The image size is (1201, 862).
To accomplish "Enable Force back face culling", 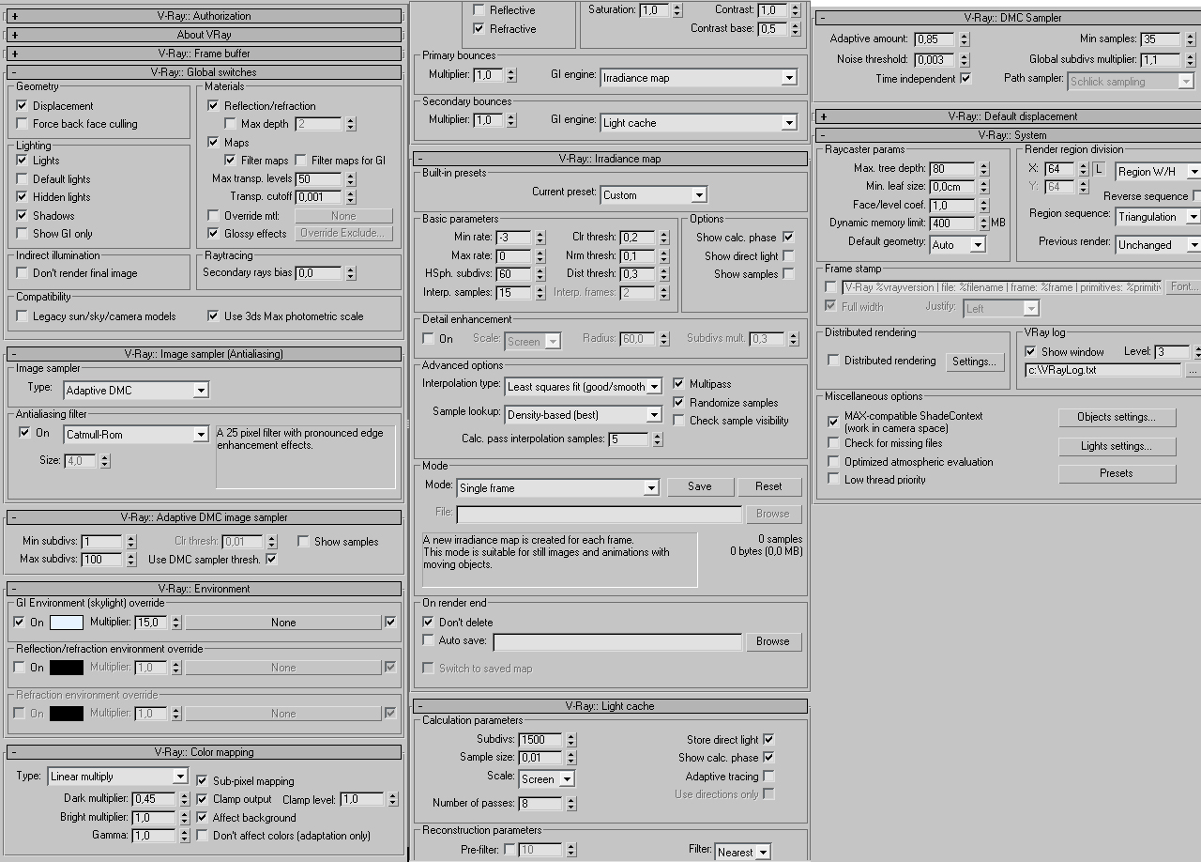I will (23, 124).
